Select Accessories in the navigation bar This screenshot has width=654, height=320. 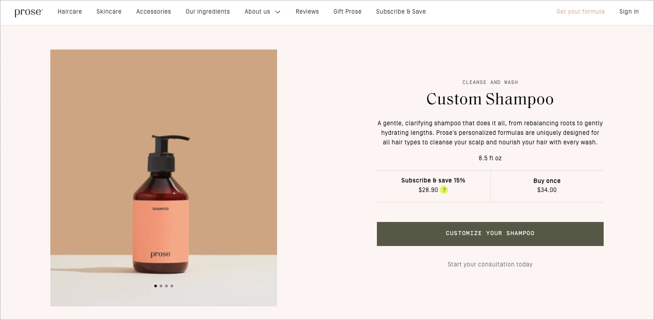153,12
